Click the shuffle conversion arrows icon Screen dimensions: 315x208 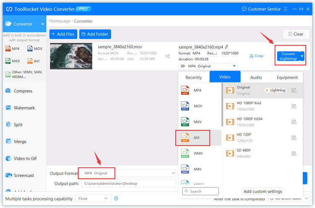pyautogui.click(x=167, y=56)
